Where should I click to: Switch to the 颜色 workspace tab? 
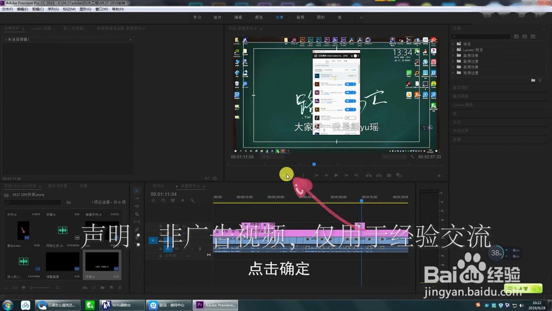coord(259,17)
